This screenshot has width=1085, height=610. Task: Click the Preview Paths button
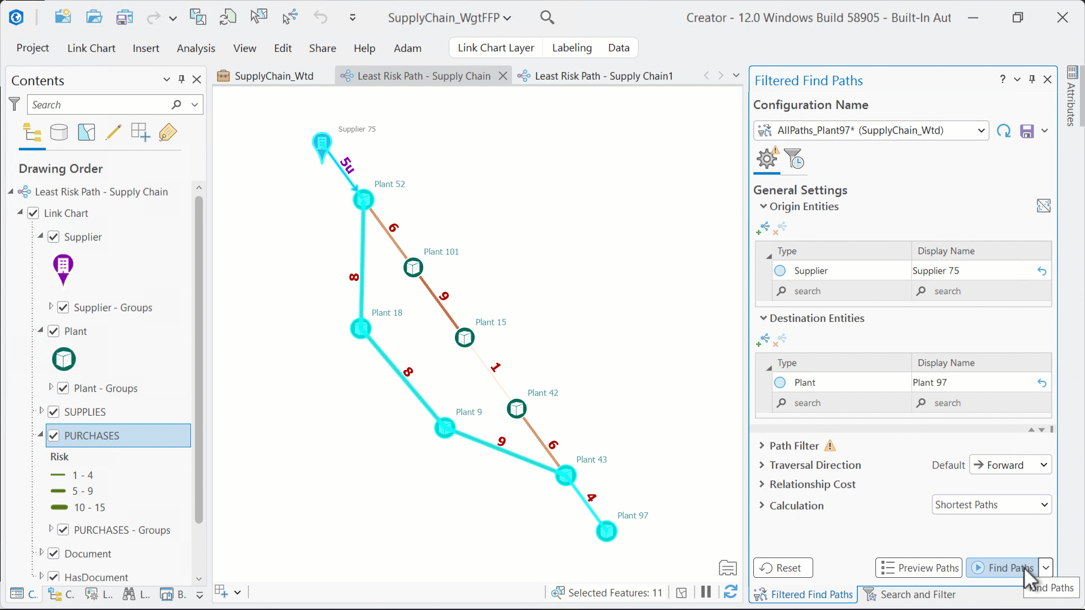click(918, 568)
